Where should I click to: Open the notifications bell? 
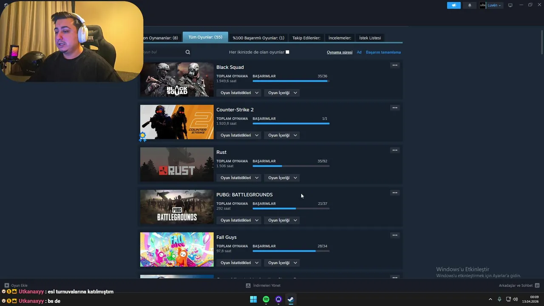[x=470, y=6]
